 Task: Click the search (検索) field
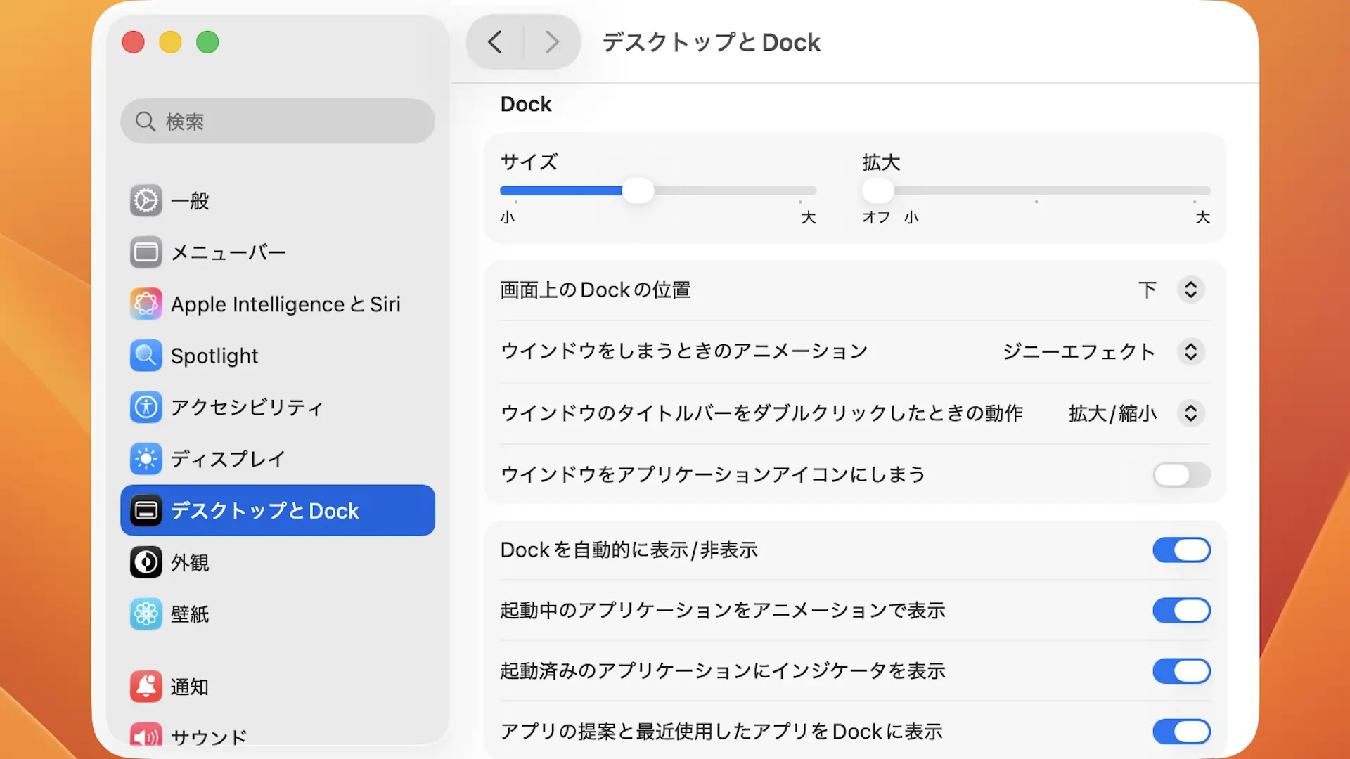(278, 122)
